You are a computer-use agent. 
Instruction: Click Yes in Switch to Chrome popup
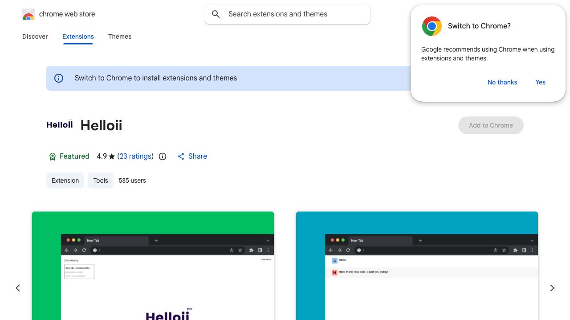tap(541, 82)
